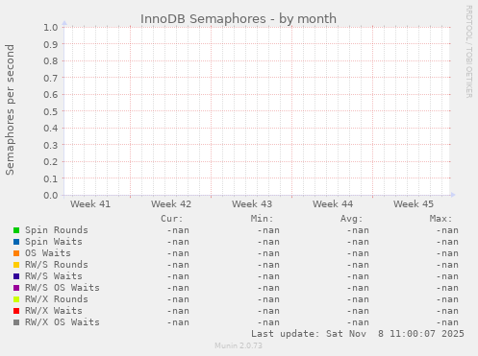This screenshot has height=356, width=478.
Task: Click the Week 41 axis label
Action: tap(90, 204)
